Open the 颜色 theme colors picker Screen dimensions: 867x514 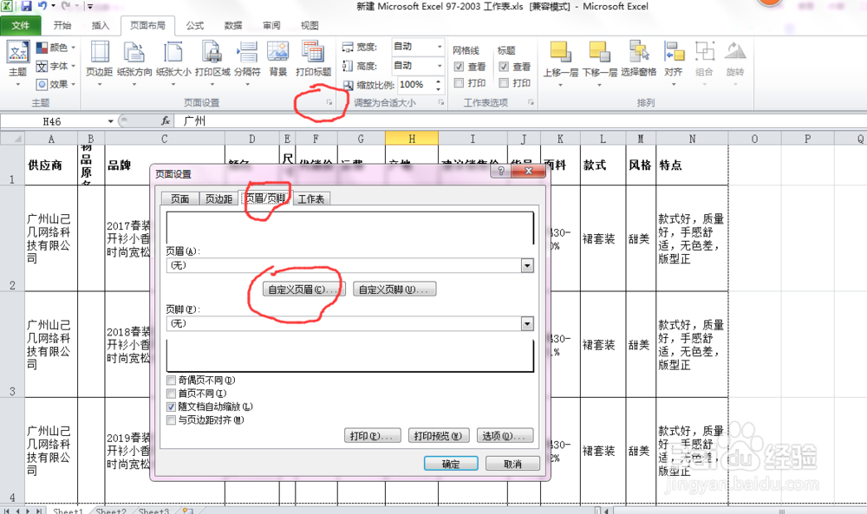coord(55,46)
